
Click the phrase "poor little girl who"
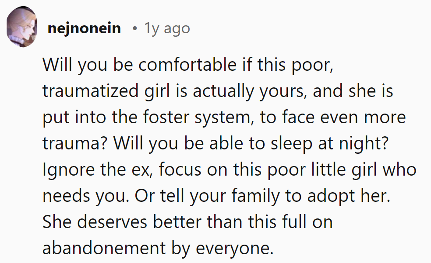[328, 170]
